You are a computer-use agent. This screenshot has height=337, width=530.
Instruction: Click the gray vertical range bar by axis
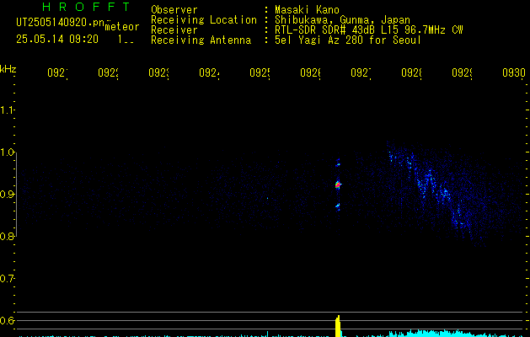click(x=16, y=195)
